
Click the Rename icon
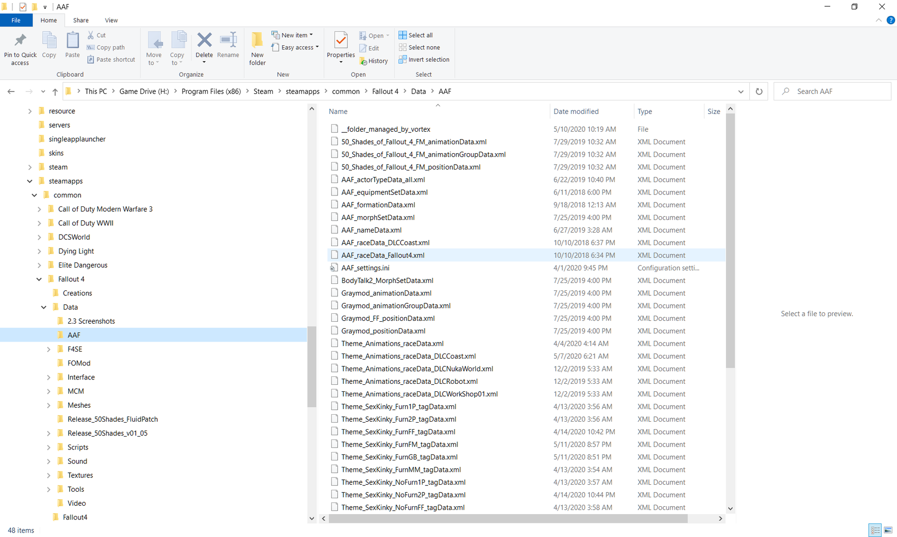(228, 40)
